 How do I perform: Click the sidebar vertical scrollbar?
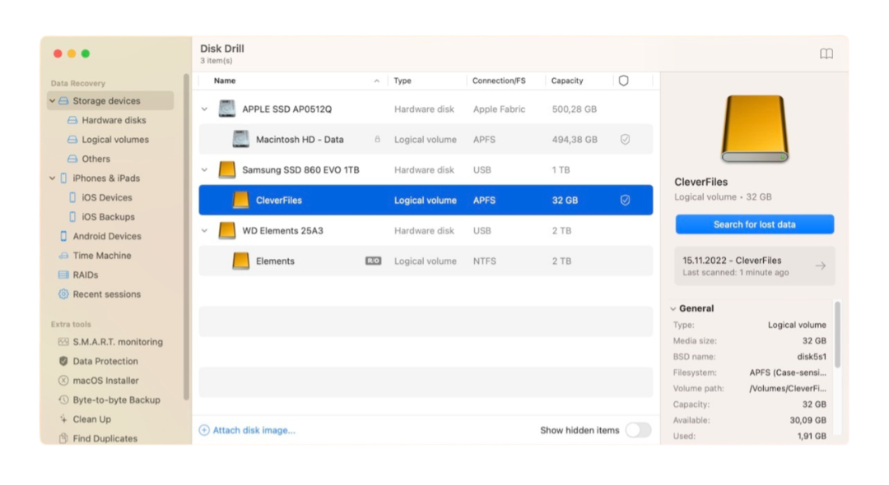point(186,238)
